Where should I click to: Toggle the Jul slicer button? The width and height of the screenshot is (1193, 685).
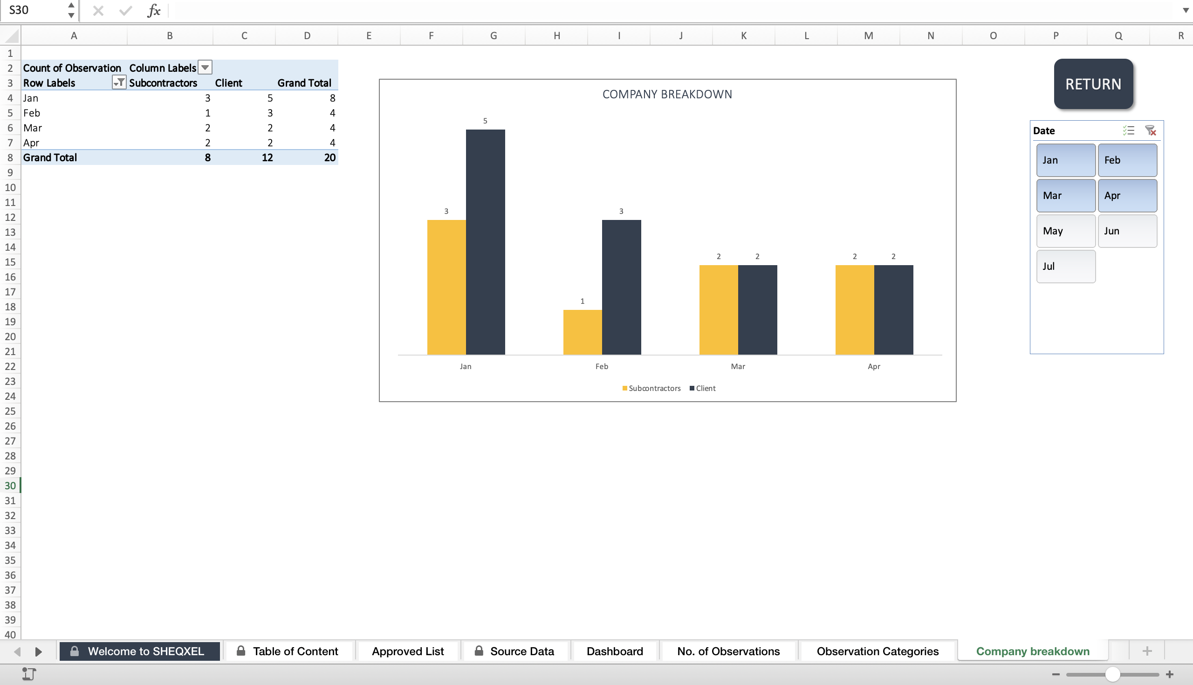coord(1065,266)
